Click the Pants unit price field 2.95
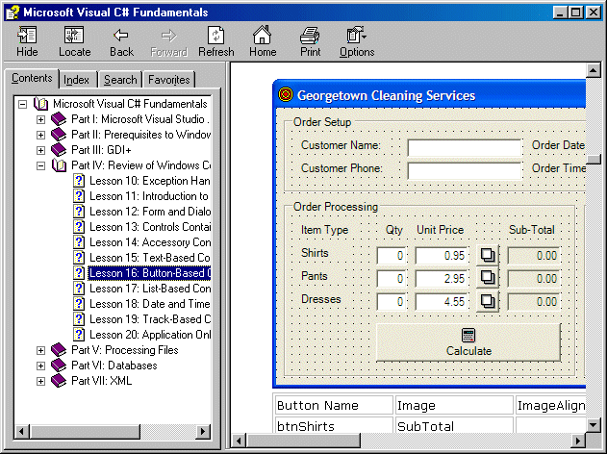Viewport: 607px width, 454px height. tap(442, 279)
